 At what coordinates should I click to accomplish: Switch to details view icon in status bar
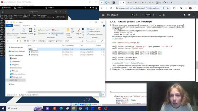(100, 95)
